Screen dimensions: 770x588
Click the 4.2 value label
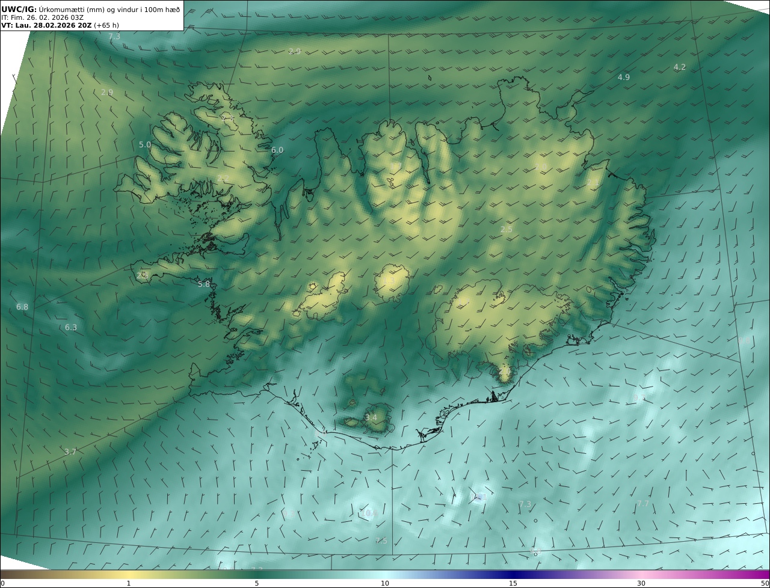coord(679,67)
